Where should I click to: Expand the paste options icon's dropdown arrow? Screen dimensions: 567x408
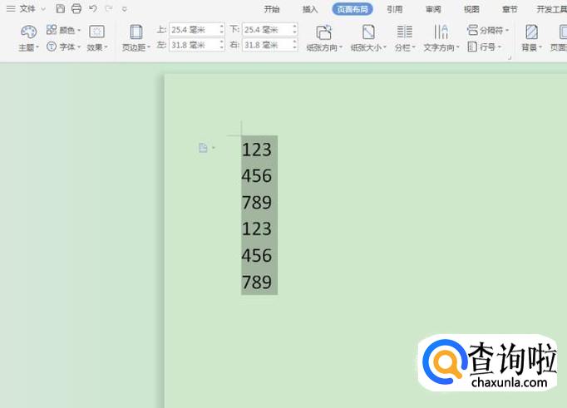(214, 148)
